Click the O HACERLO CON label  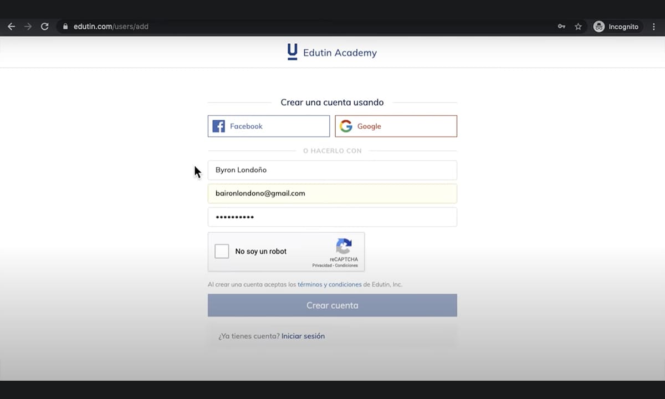pos(332,151)
